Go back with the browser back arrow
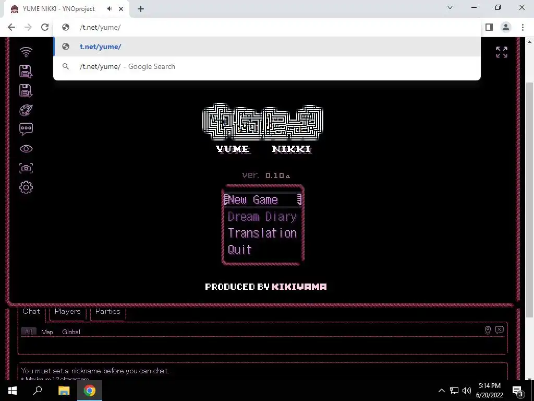534x401 pixels. pyautogui.click(x=11, y=27)
